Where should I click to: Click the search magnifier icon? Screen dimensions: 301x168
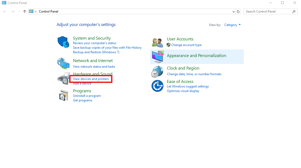click(x=294, y=12)
